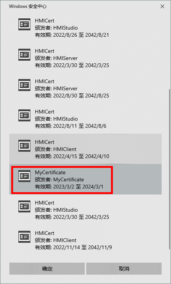Image resolution: width=171 pixels, height=284 pixels.
Task: Click certificate icon for HMIServer 2022/3/30 entry
Action: click(x=24, y=55)
